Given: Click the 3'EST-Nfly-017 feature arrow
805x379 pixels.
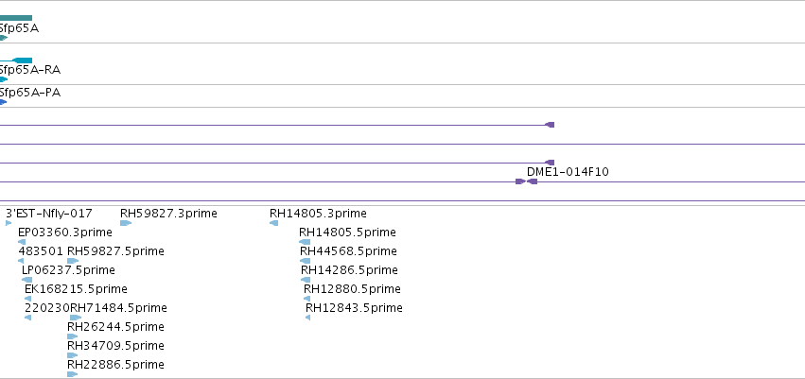Looking at the screenshot, I should (x=9, y=223).
